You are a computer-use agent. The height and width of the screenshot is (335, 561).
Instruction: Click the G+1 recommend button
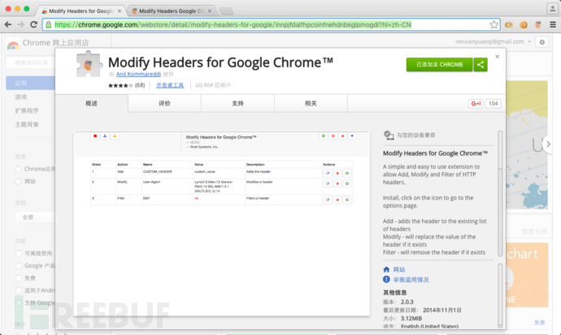[476, 104]
